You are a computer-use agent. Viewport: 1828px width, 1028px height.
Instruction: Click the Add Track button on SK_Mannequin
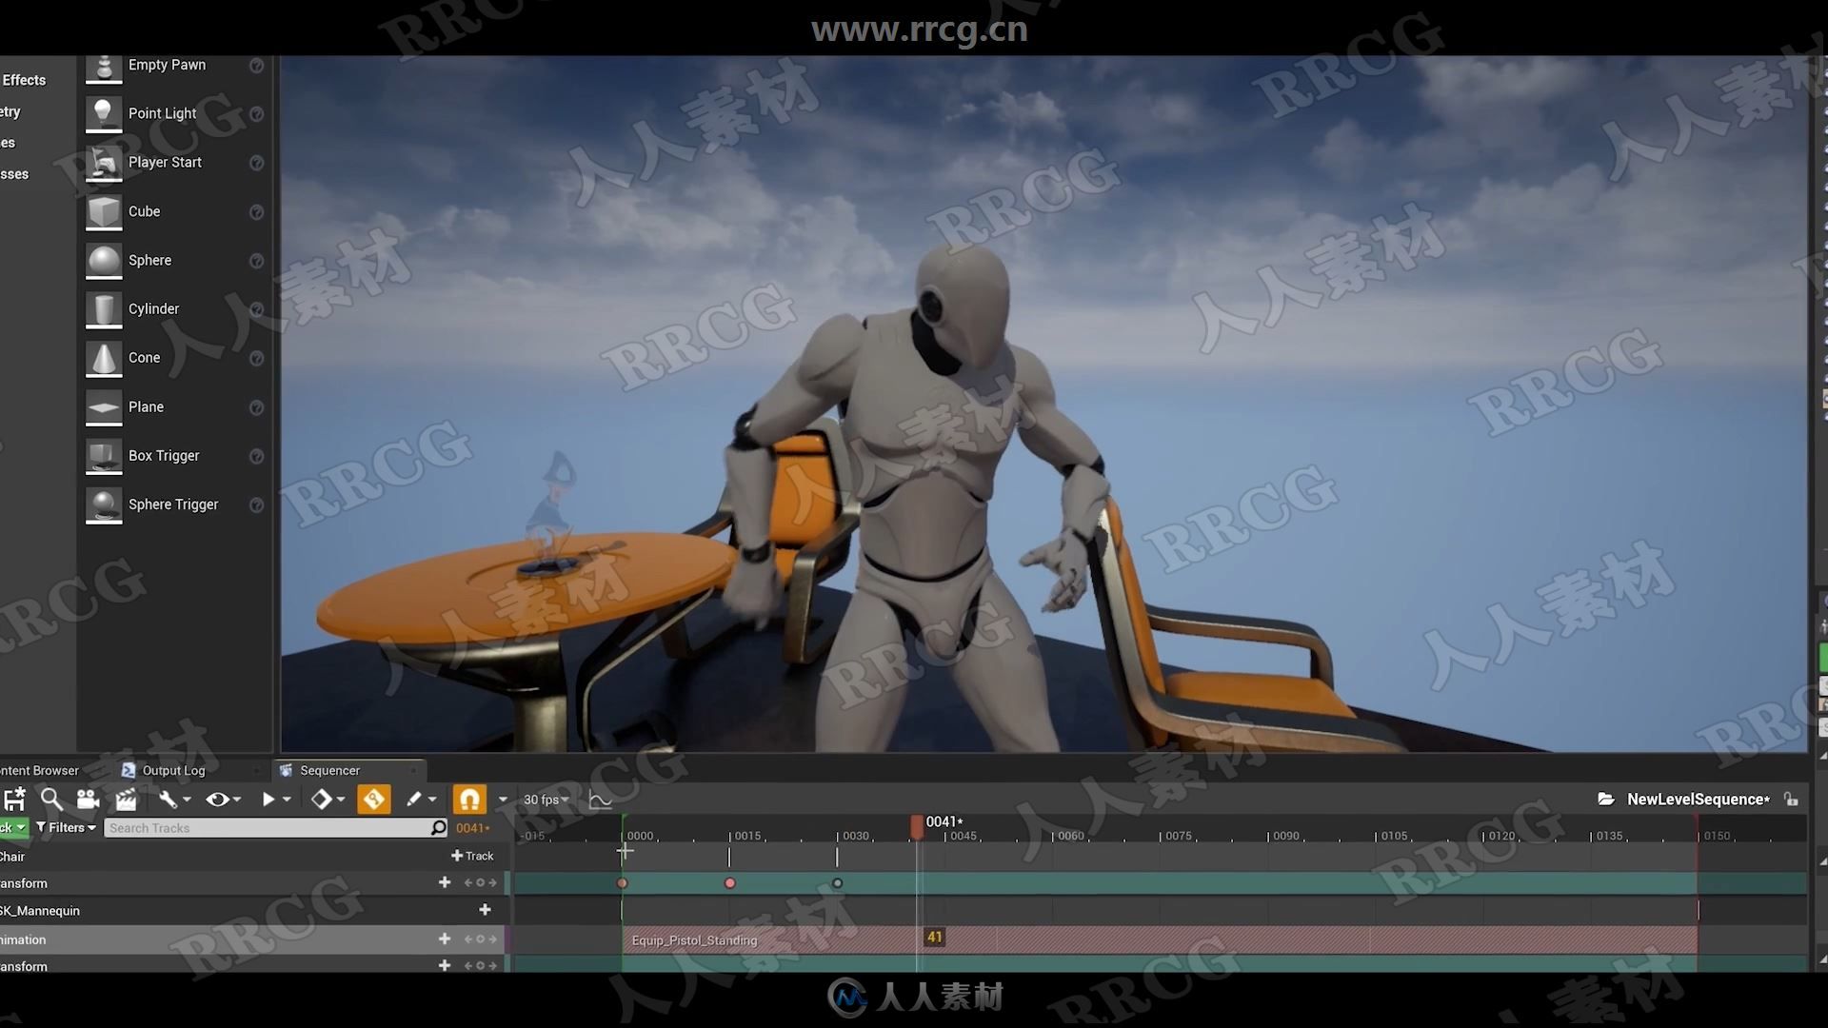[491, 910]
